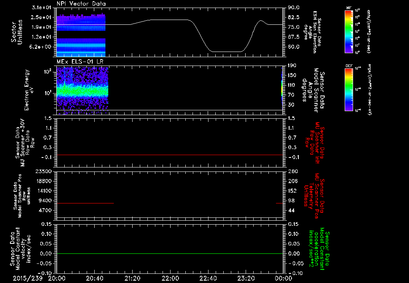Click the "14100" scanner position tick

tap(44, 191)
